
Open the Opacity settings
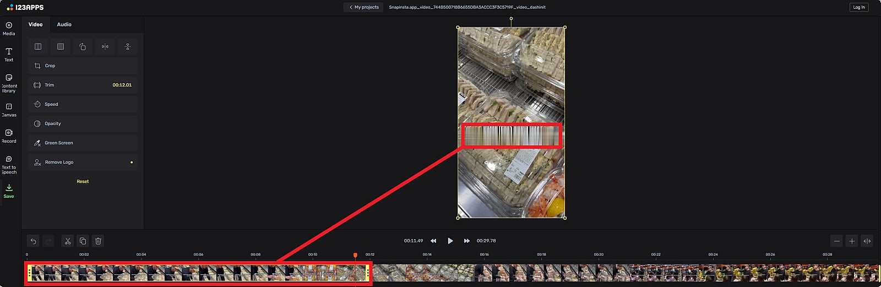coord(83,123)
